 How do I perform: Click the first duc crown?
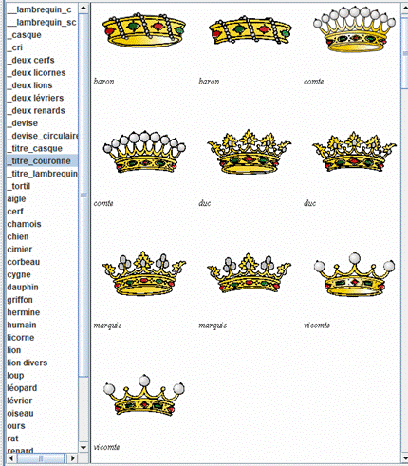point(250,152)
